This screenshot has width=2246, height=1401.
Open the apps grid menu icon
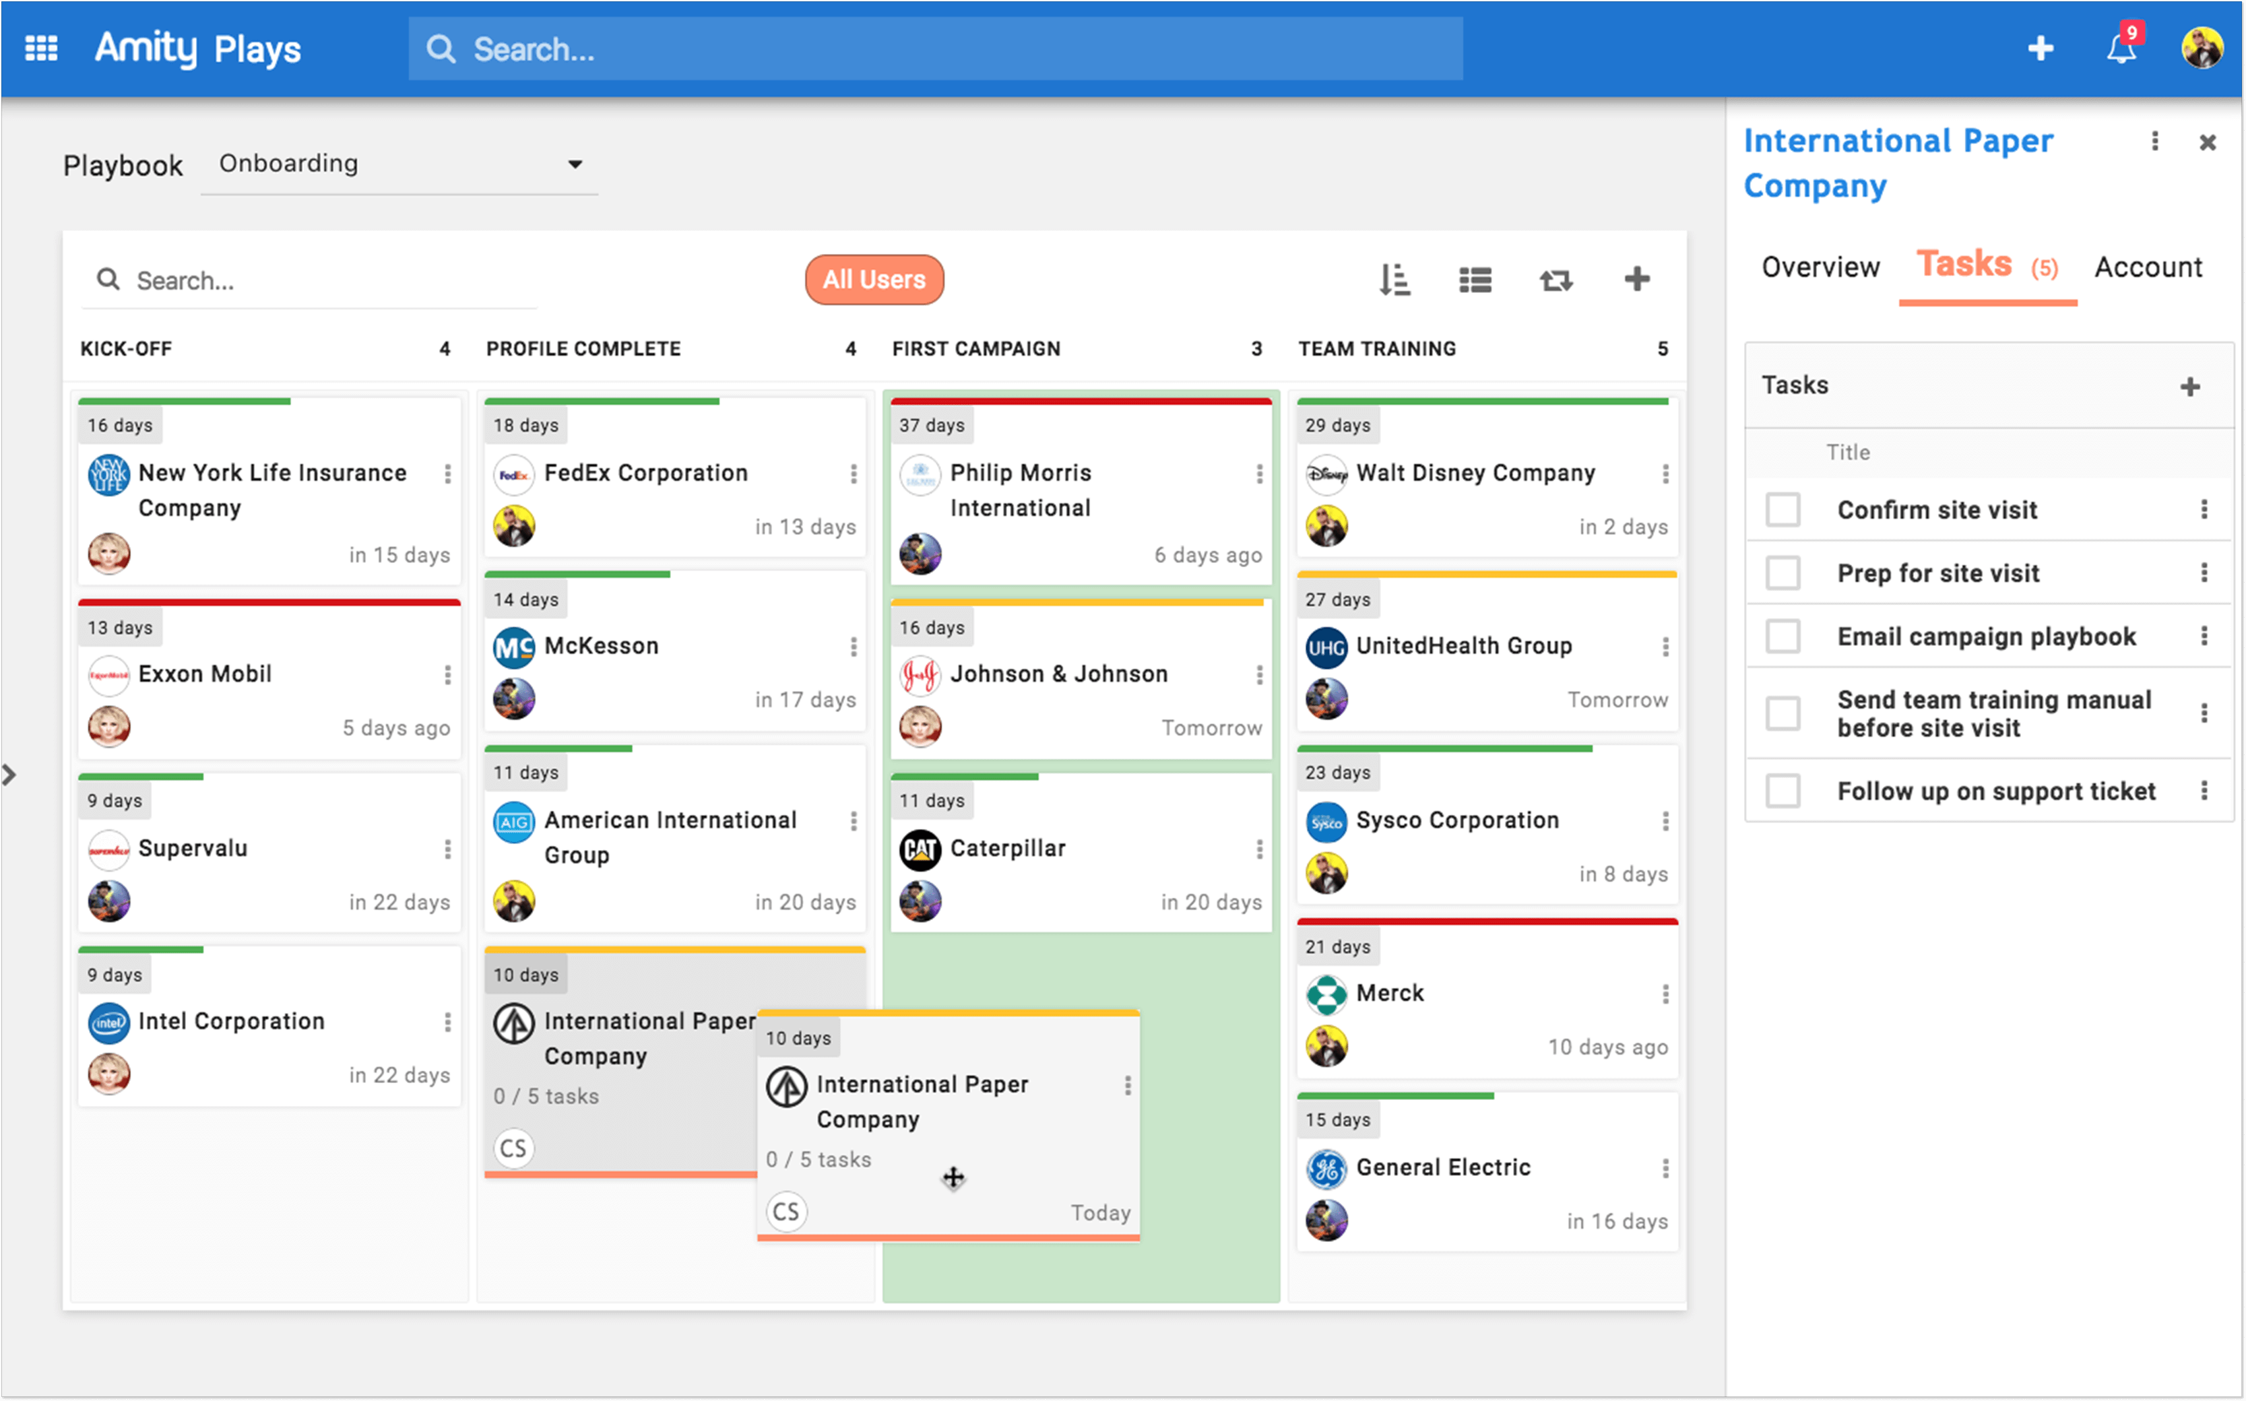(41, 48)
